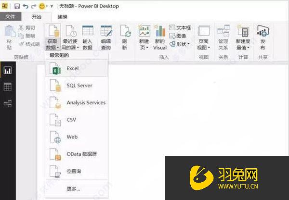Viewport: 289px width, 200px height.
Task: Choose CSV data source
Action: click(77, 120)
